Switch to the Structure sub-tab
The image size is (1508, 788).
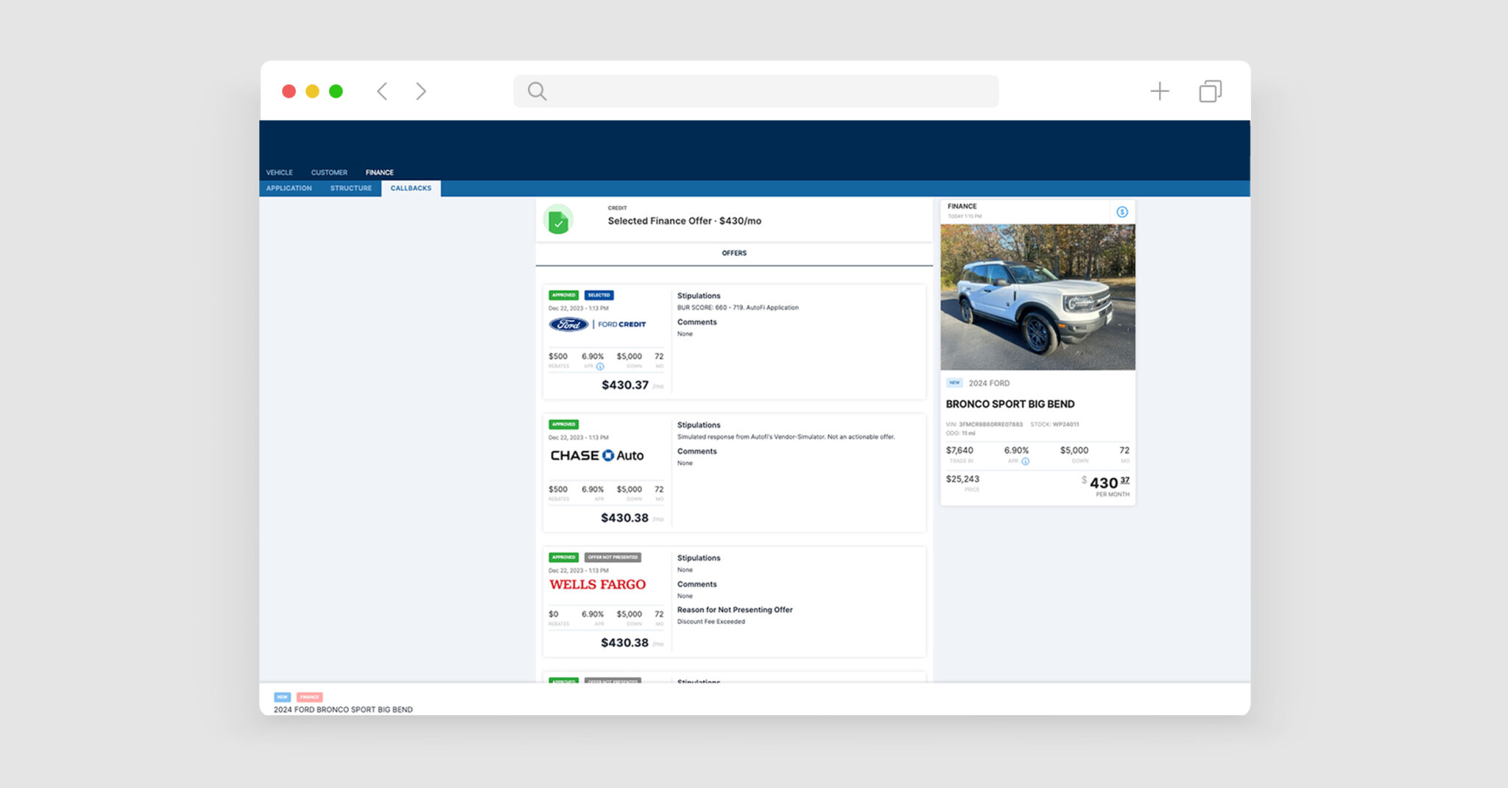(350, 188)
